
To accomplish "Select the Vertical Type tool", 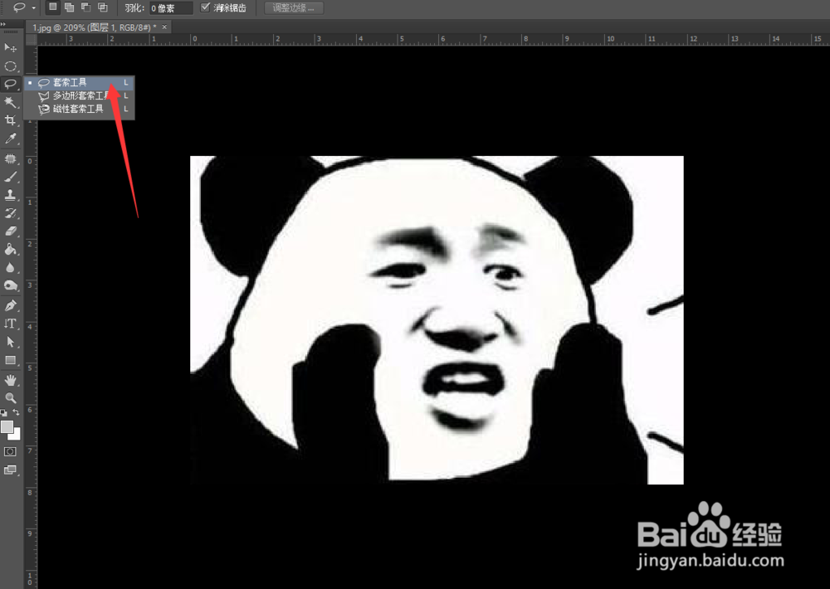I will tap(10, 324).
